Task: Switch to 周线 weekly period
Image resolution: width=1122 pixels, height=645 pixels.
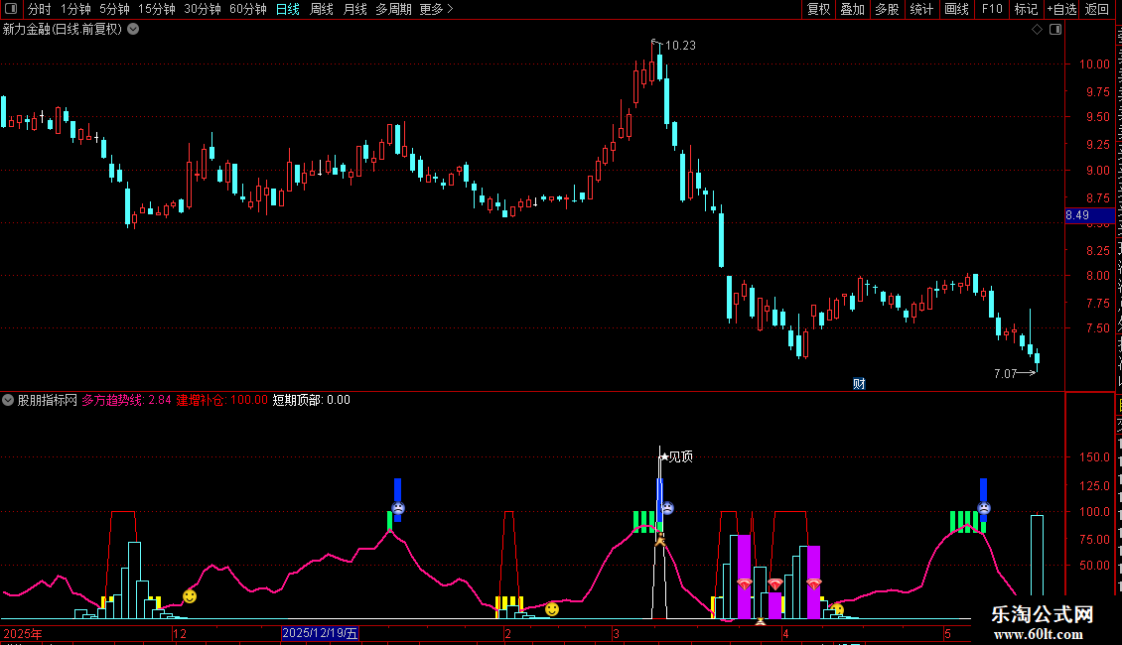Action: pyautogui.click(x=322, y=9)
